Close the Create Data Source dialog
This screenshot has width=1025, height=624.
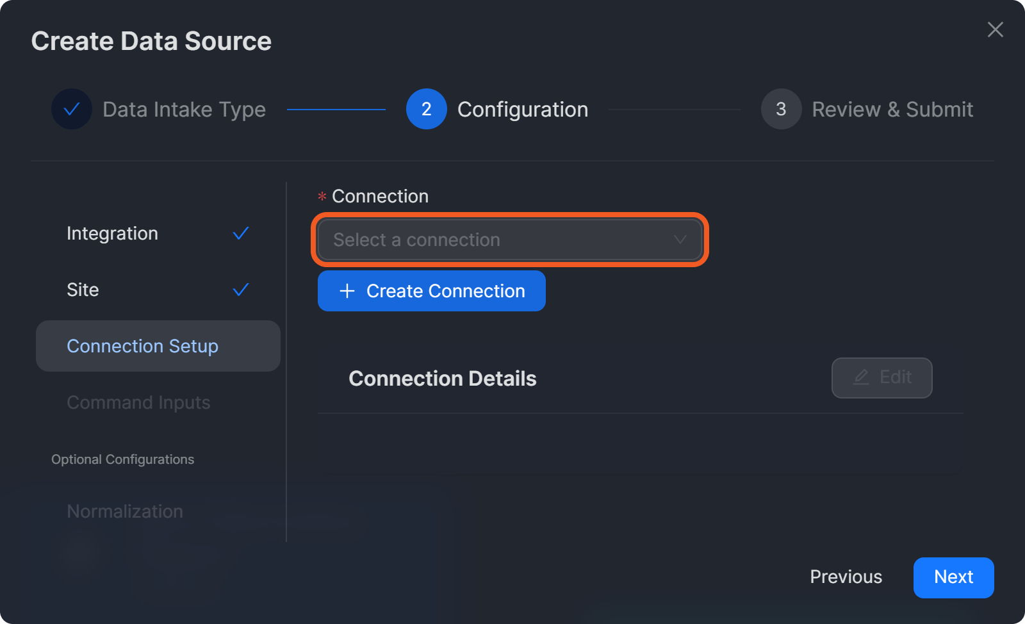coord(995,29)
